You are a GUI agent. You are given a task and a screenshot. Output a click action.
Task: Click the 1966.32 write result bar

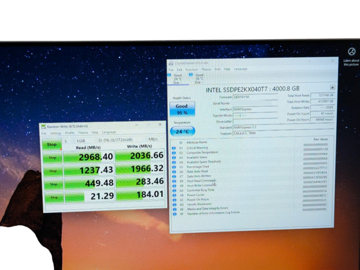click(140, 168)
